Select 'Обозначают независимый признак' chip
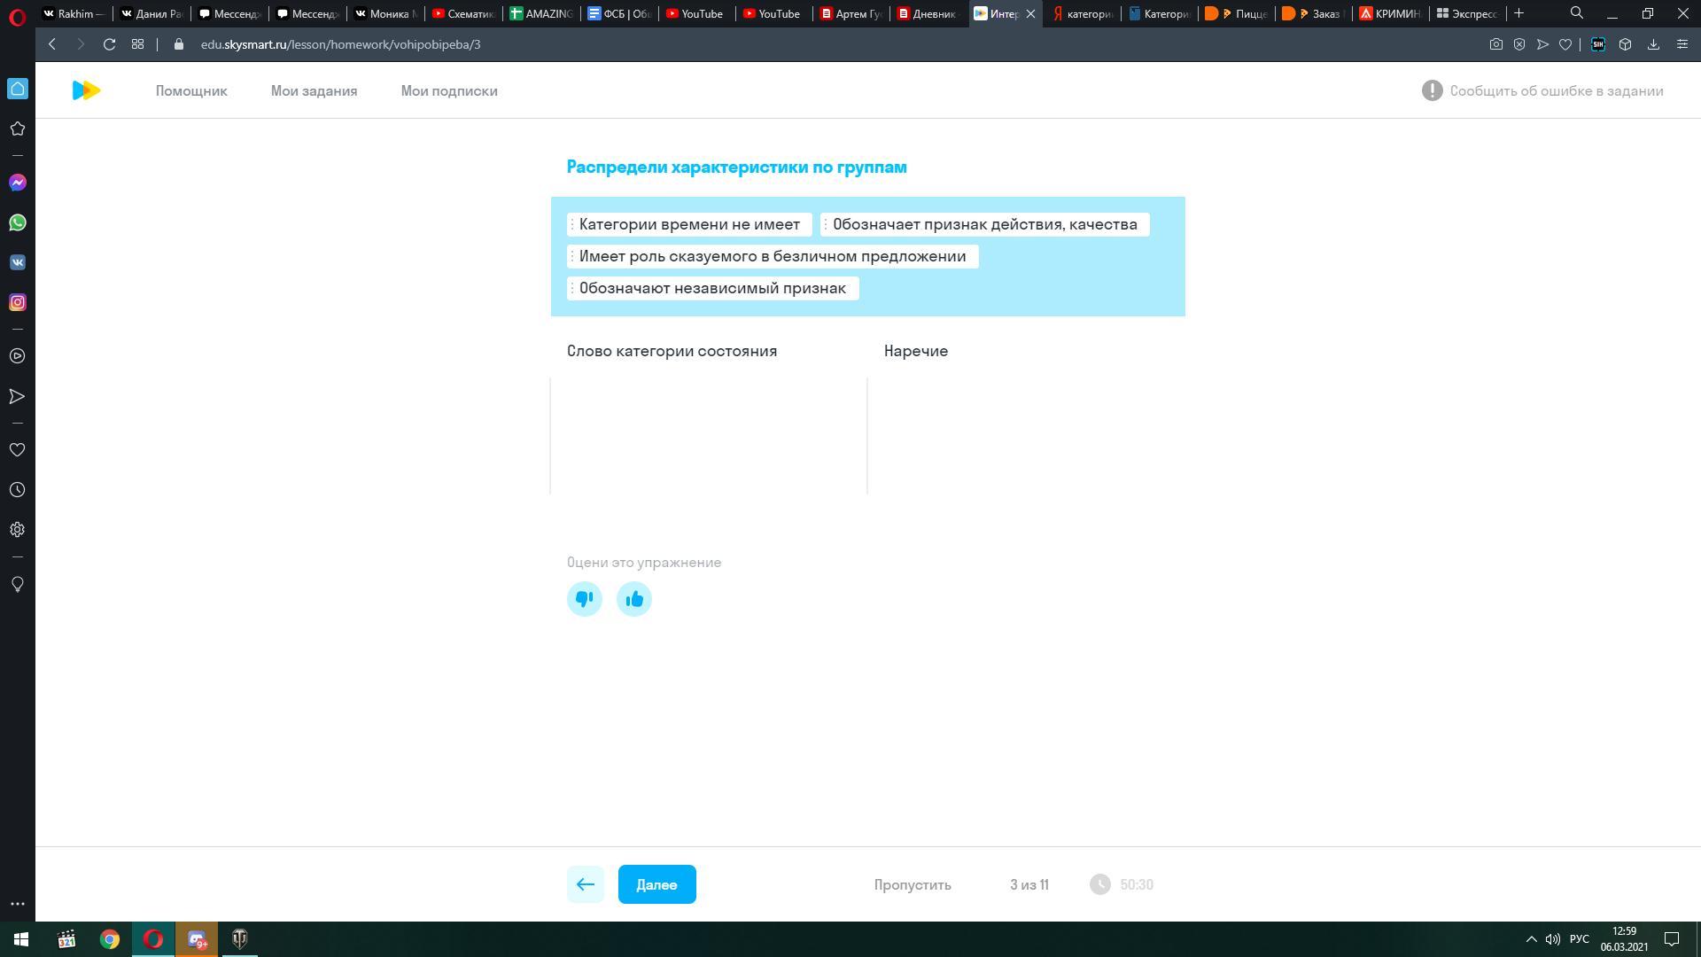 point(712,288)
